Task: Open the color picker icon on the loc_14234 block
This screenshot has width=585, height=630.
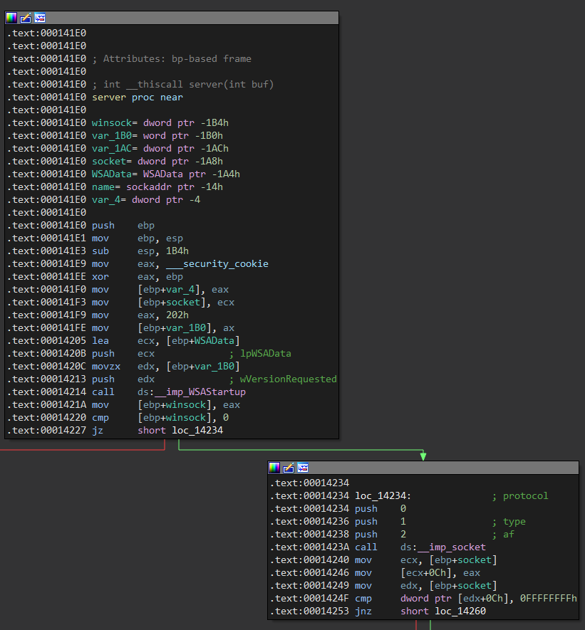Action: coord(274,468)
